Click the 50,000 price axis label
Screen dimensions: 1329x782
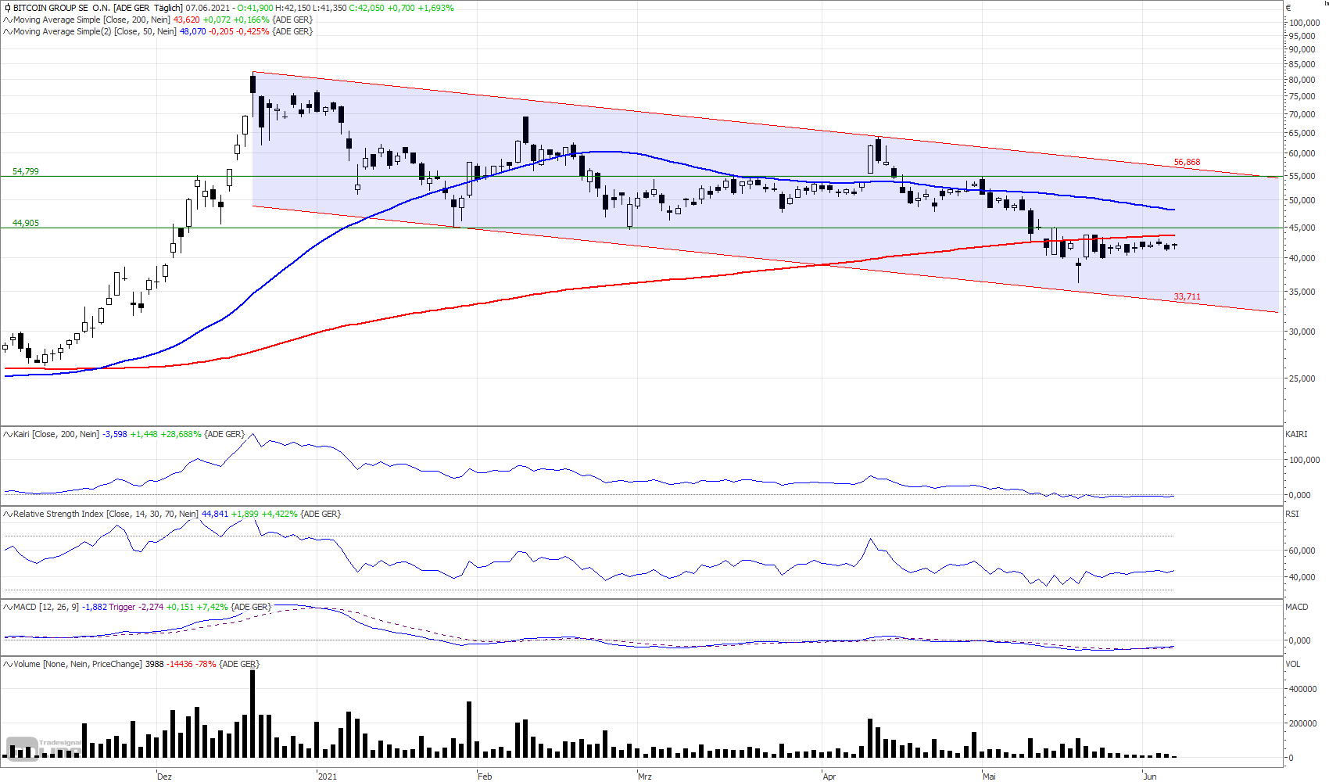tap(1302, 200)
